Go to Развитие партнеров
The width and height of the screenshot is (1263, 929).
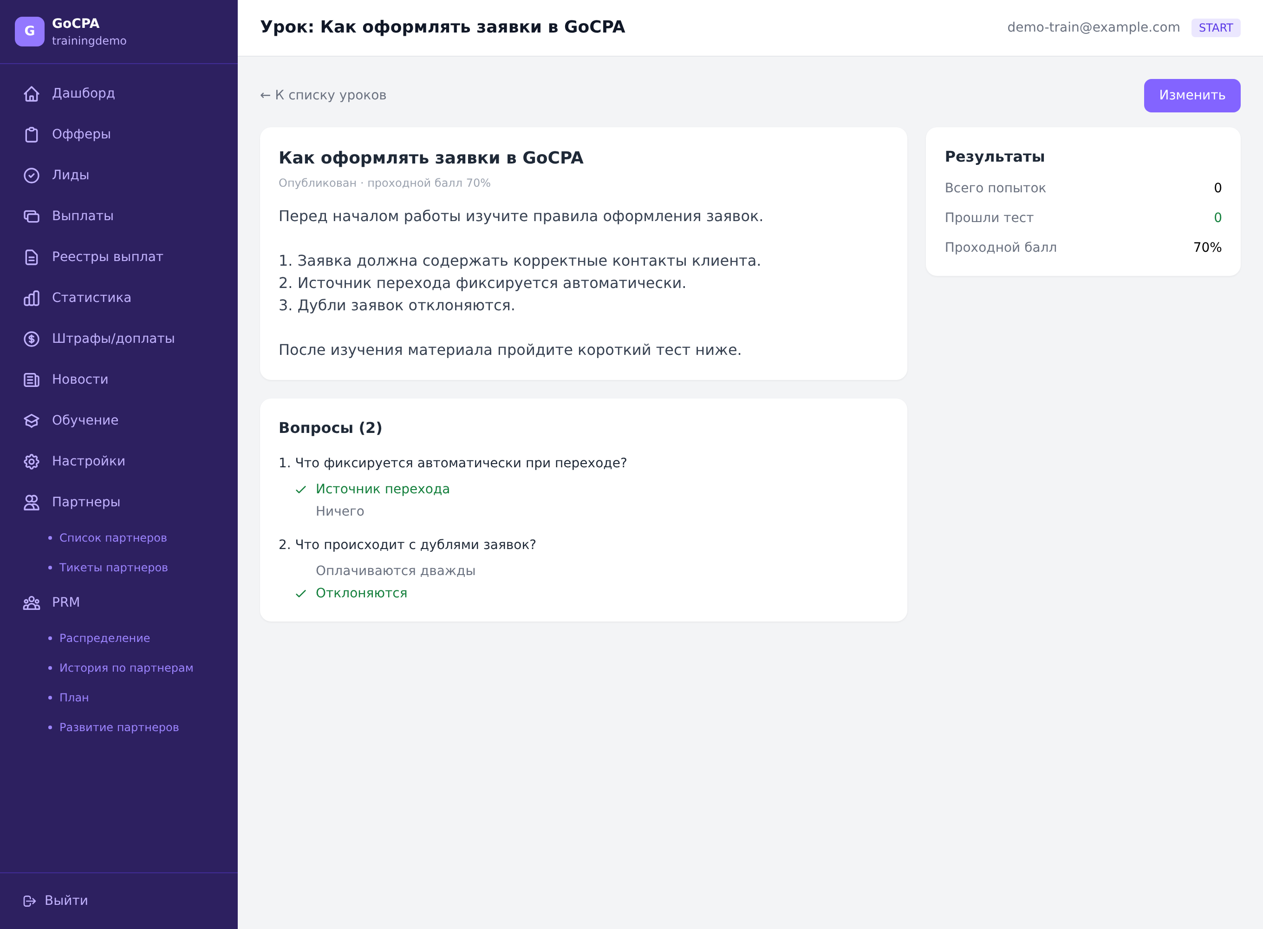[x=119, y=728]
